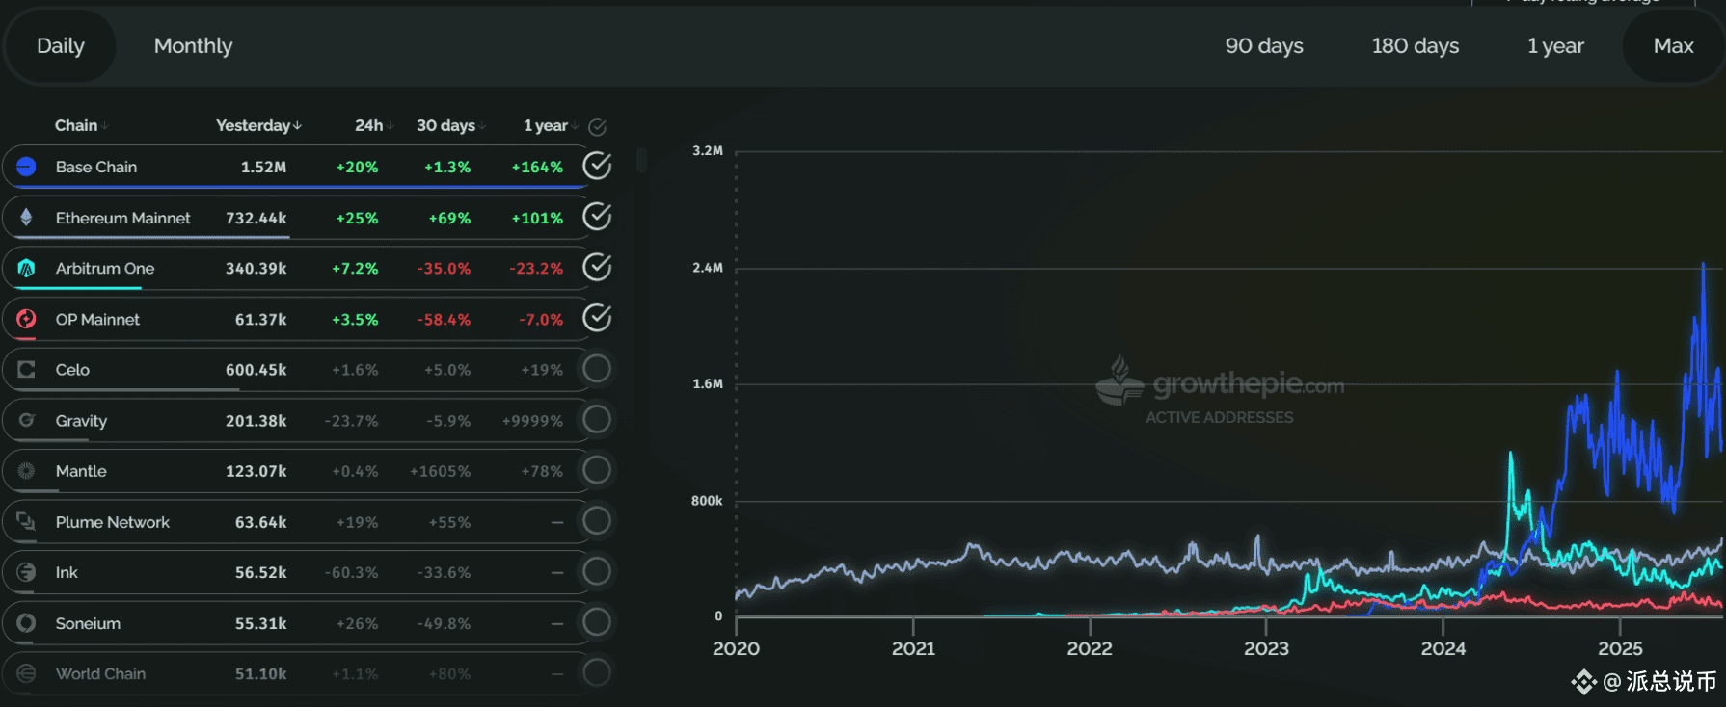
Task: Enable Celo on the chart
Action: [x=597, y=368]
